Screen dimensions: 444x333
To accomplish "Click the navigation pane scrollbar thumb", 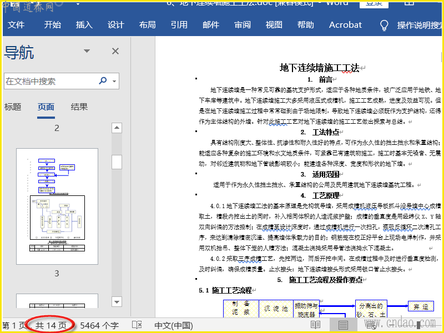I will (x=117, y=162).
